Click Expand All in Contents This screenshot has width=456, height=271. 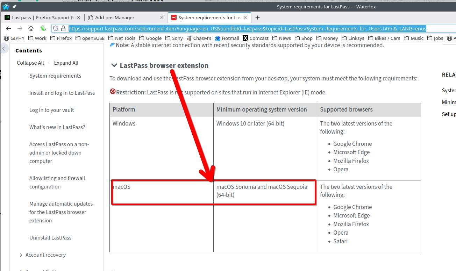pos(66,63)
